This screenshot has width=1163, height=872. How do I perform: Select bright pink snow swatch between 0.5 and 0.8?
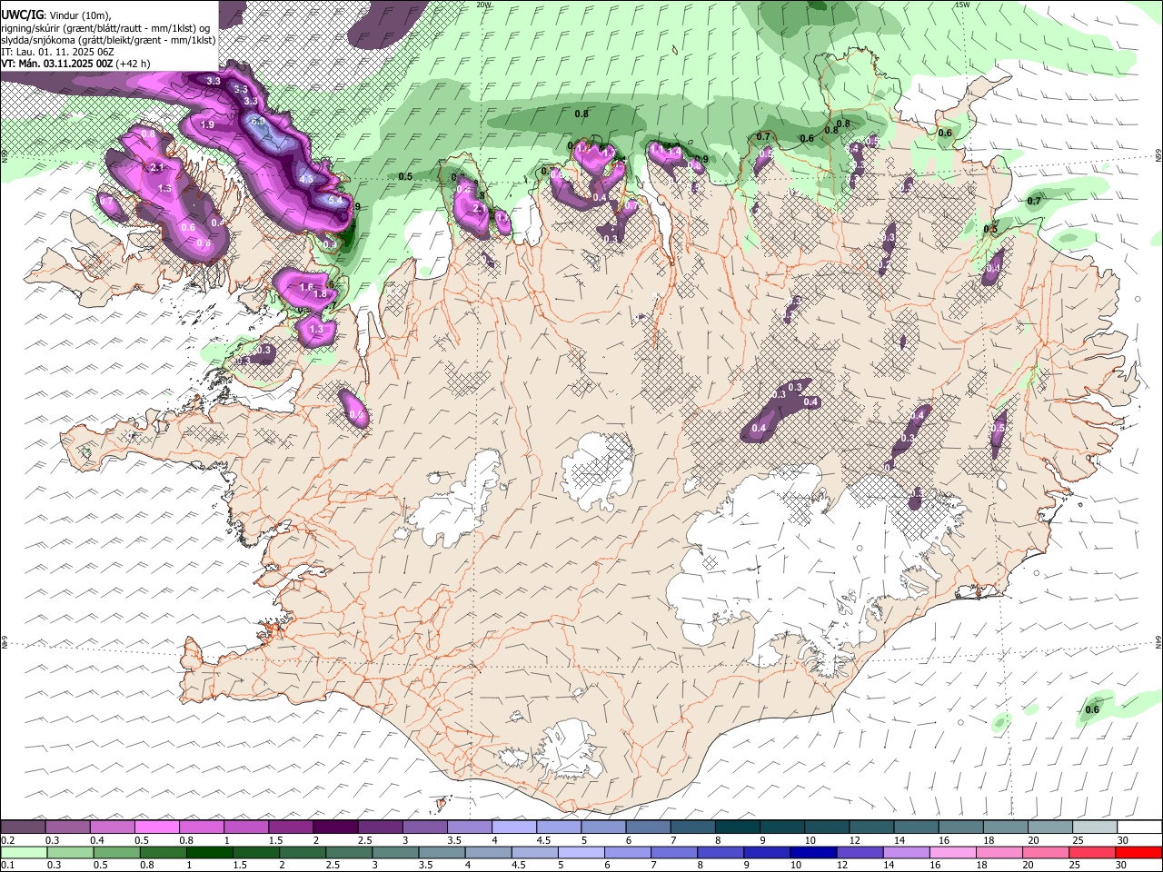click(155, 827)
